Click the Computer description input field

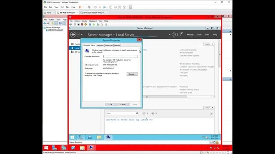point(120,56)
